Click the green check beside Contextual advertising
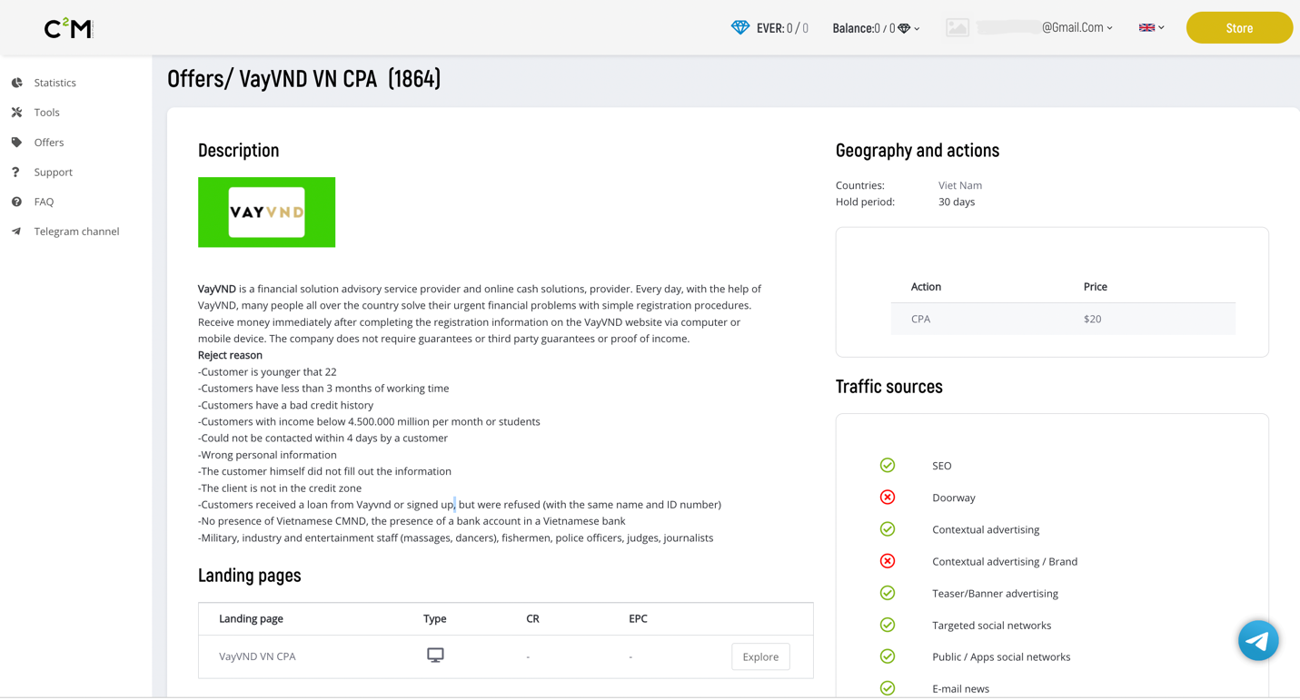 [x=888, y=529]
